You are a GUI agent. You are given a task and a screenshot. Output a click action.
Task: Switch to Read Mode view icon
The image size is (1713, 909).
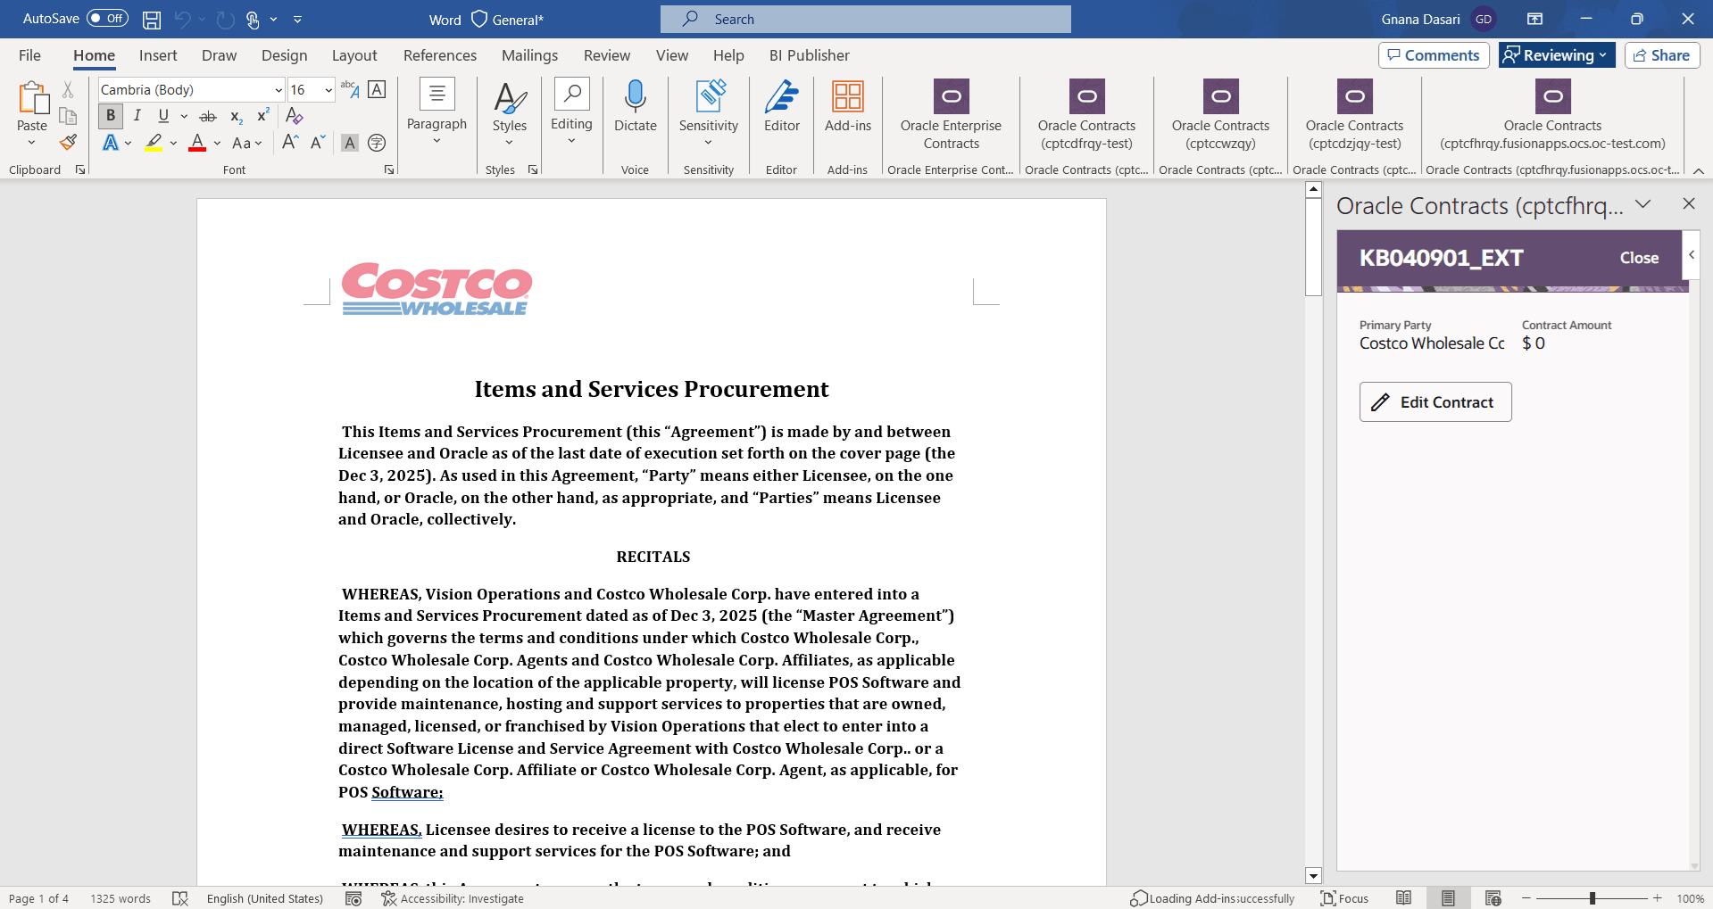tap(1404, 898)
